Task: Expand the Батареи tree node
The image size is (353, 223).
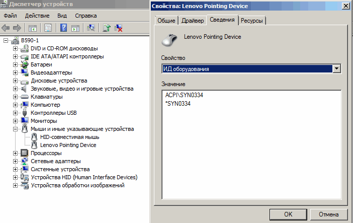Action: tap(15, 64)
